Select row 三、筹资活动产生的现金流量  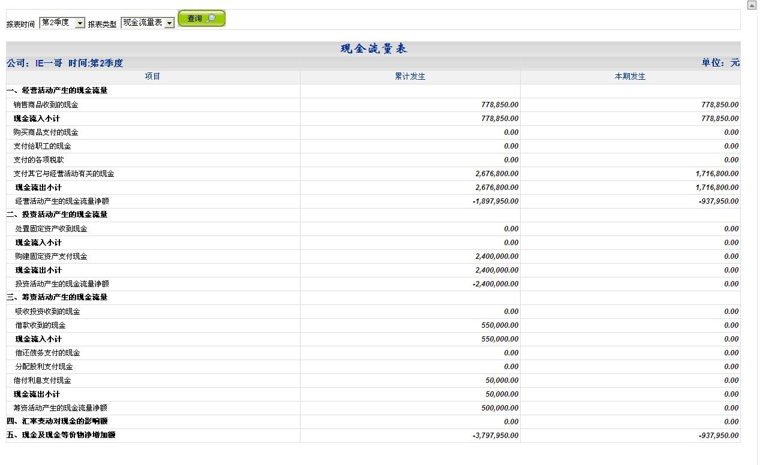coord(373,297)
